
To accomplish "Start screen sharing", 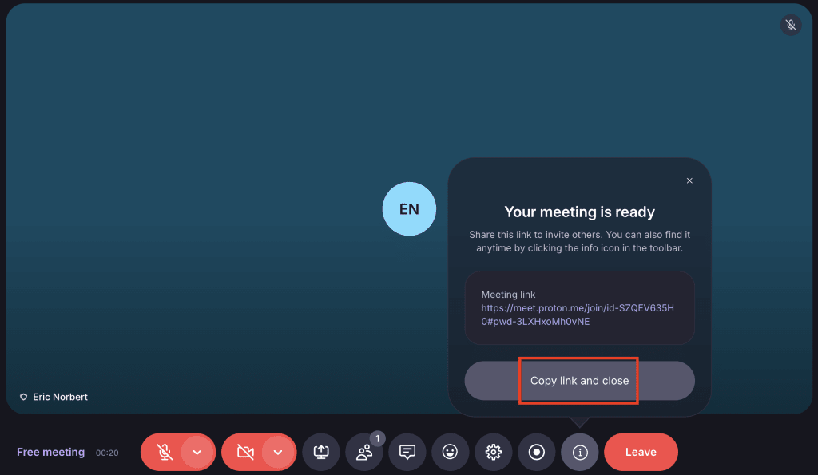I will click(x=321, y=452).
